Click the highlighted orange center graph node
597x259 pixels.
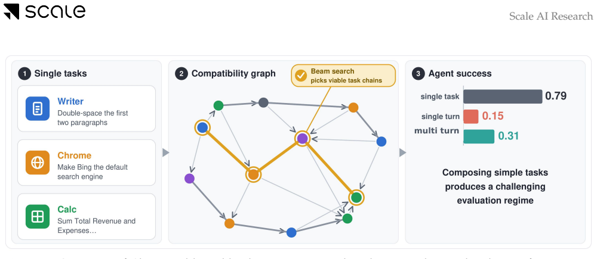253,174
